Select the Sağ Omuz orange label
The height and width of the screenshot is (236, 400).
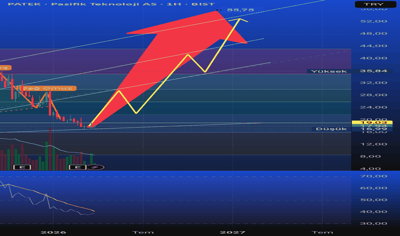pos(48,88)
